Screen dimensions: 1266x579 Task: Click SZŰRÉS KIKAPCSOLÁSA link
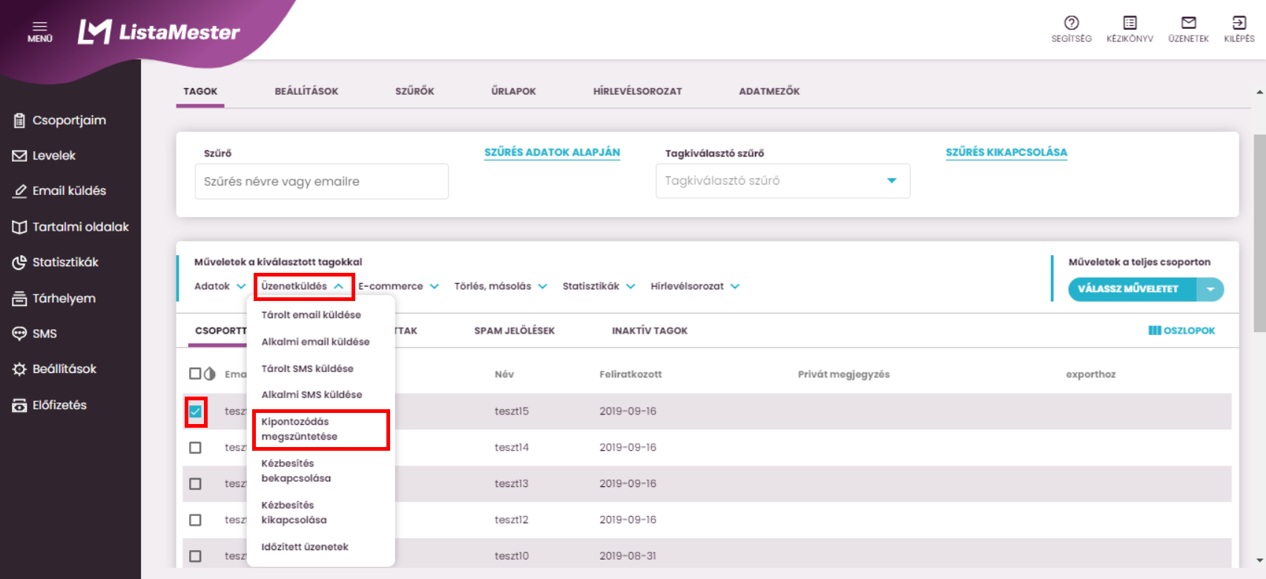coord(1006,153)
